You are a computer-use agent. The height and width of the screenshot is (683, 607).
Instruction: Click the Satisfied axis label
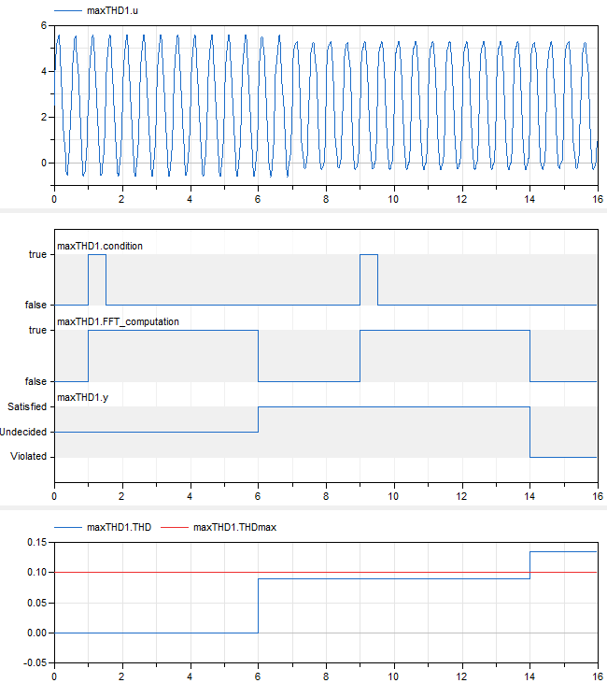[x=27, y=406]
